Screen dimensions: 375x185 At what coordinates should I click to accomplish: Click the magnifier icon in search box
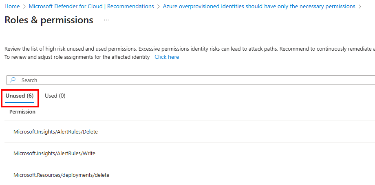click(13, 80)
